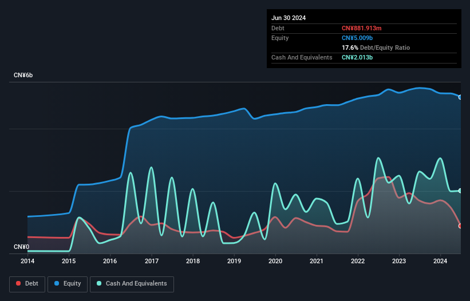The image size is (470, 301).
Task: Select the 2019 label on the x-axis
Action: tap(234, 261)
